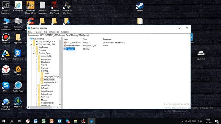The width and height of the screenshot is (221, 124).
Task: Collapse the HKEY_CURRENT_USER key
Action: (x=31, y=44)
